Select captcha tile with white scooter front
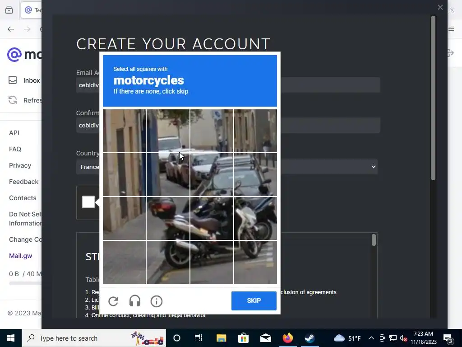The image size is (462, 347). [255, 219]
